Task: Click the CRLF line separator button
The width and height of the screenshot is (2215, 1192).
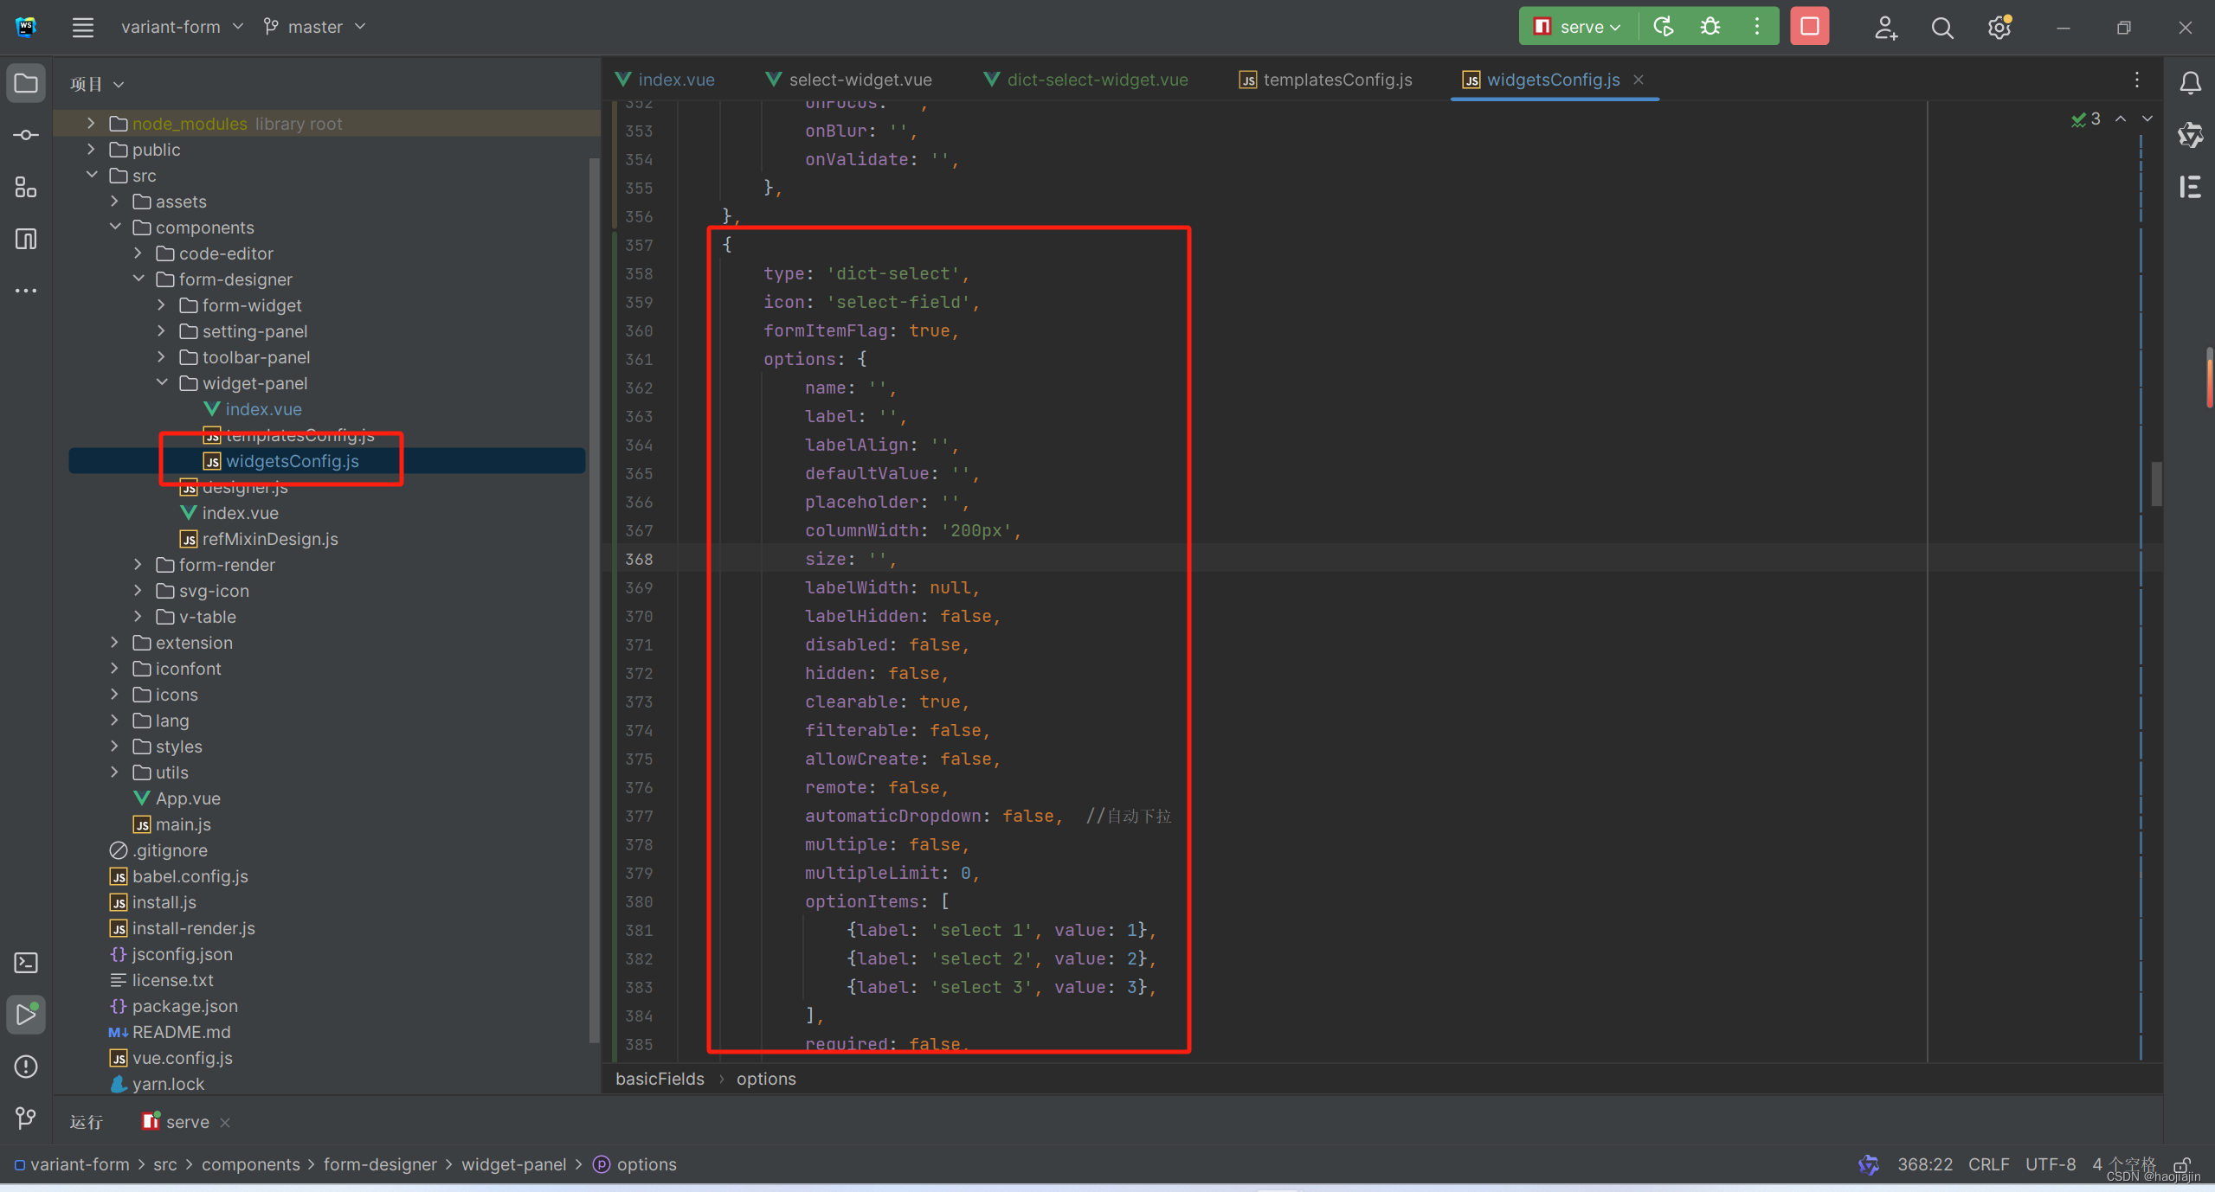Action: [x=1987, y=1164]
